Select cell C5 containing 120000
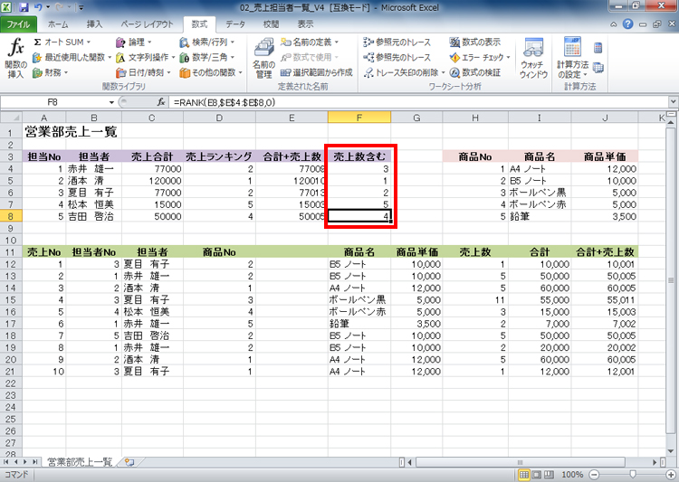This screenshot has width=679, height=482. click(x=152, y=181)
